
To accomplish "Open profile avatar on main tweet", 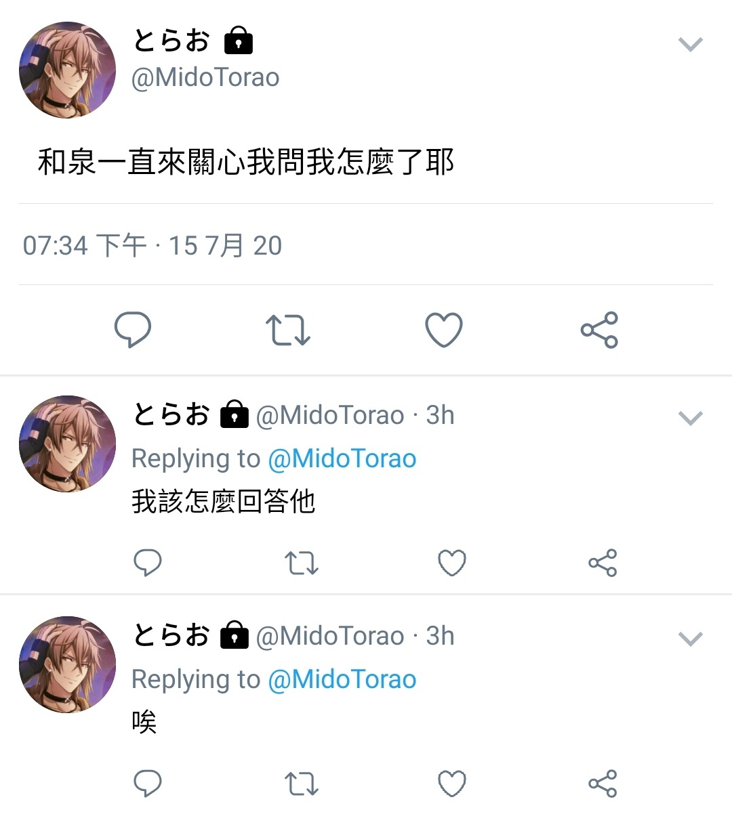I will [67, 70].
